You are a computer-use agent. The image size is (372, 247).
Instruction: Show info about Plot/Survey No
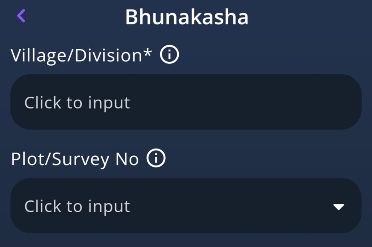[x=156, y=159]
